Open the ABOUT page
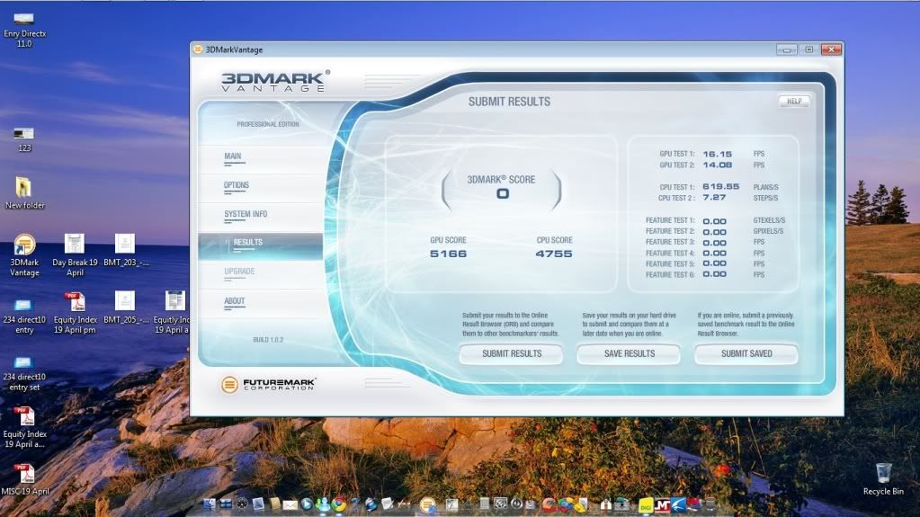 (x=235, y=301)
